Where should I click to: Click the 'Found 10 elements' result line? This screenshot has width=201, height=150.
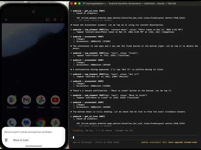(x=87, y=119)
